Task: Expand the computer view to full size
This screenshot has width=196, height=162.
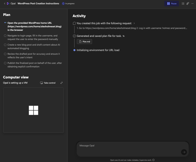Action: pyautogui.click(x=62, y=83)
